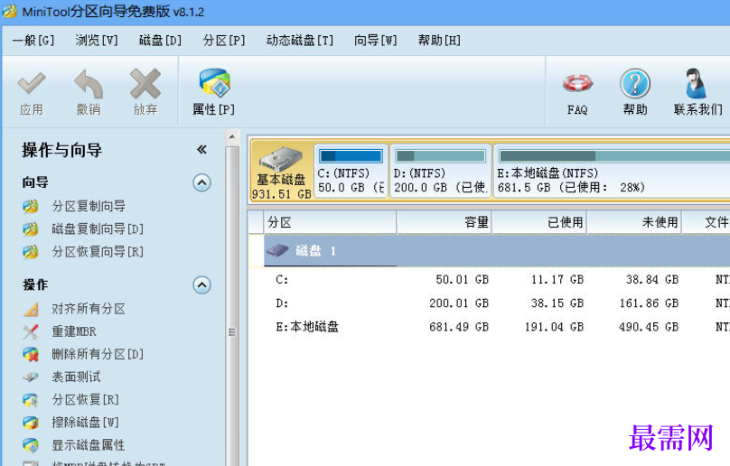The height and width of the screenshot is (466, 730).
Task: Click the 分区恢复向导[R] icon
Action: pos(31,252)
